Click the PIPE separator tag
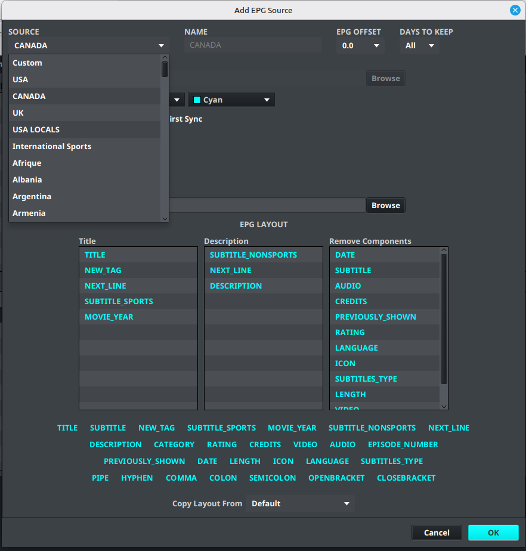Screen dimensions: 526x551 click(x=100, y=478)
